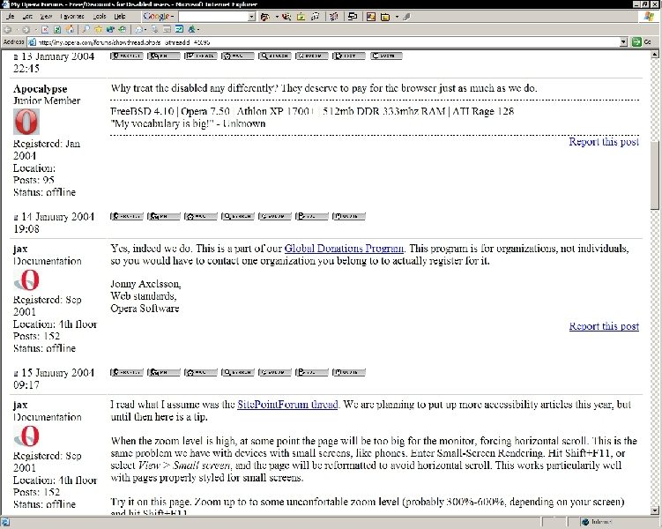Image resolution: width=662 pixels, height=529 pixels.
Task: Open the SitePointForum thread link
Action: [x=287, y=405]
